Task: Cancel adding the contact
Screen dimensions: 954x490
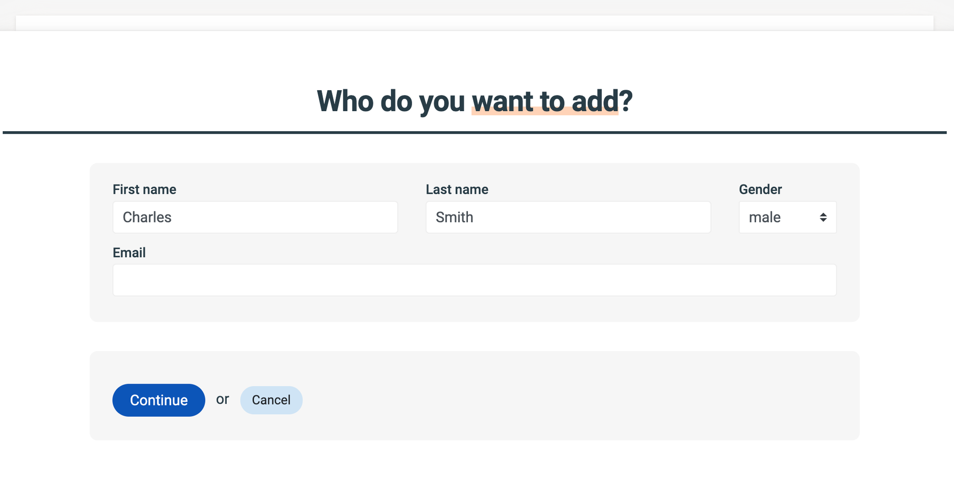Action: 271,400
